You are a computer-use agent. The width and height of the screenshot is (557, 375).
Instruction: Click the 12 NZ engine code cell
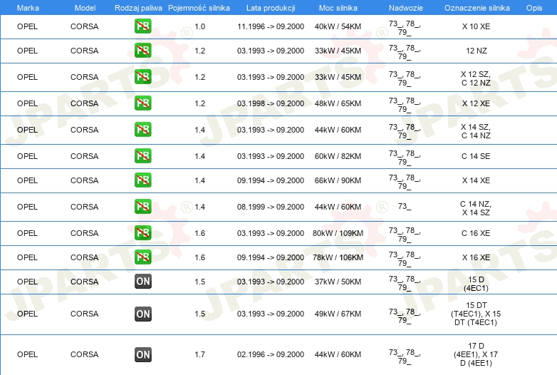point(476,51)
